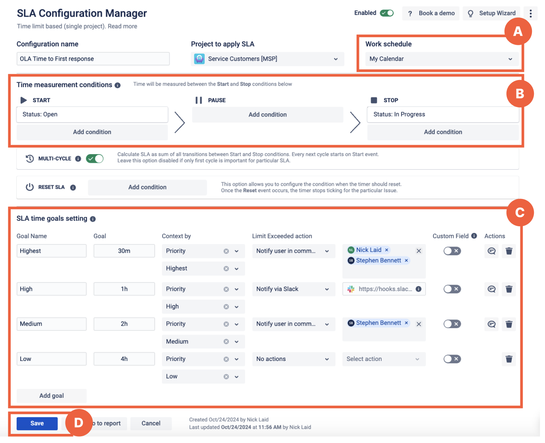Open the Work schedule dropdown

(441, 59)
